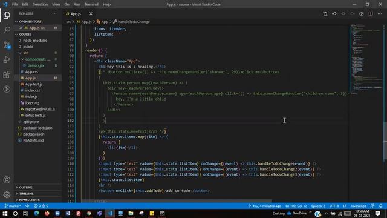Click Open Changes icon in editor toolbar
The image size is (387, 218).
point(325,13)
